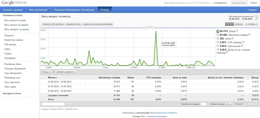Switch to Мои объявления tab

click(x=38, y=10)
